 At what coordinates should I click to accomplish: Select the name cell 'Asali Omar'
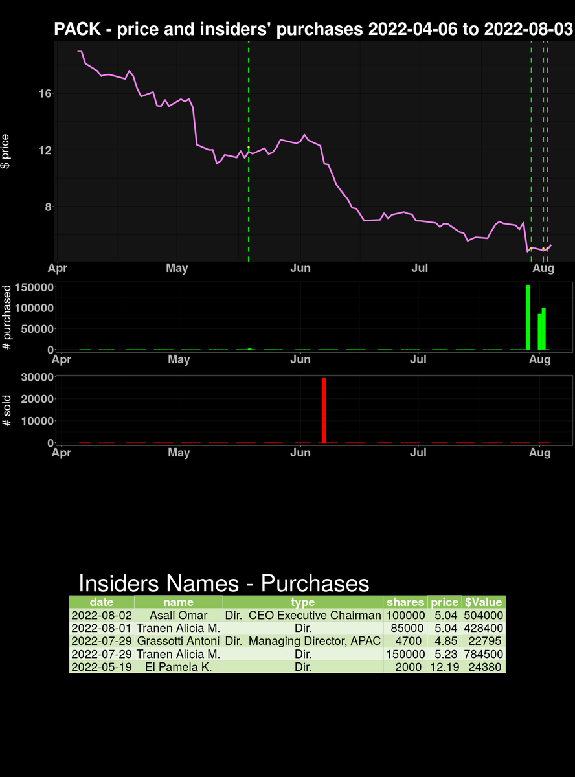(178, 615)
